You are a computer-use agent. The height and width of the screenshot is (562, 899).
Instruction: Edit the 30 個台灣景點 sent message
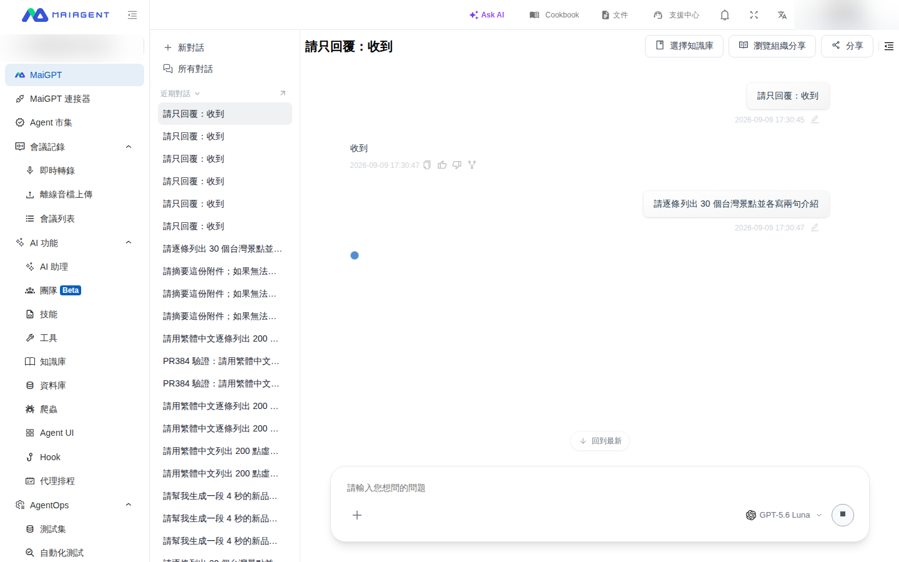[815, 227]
